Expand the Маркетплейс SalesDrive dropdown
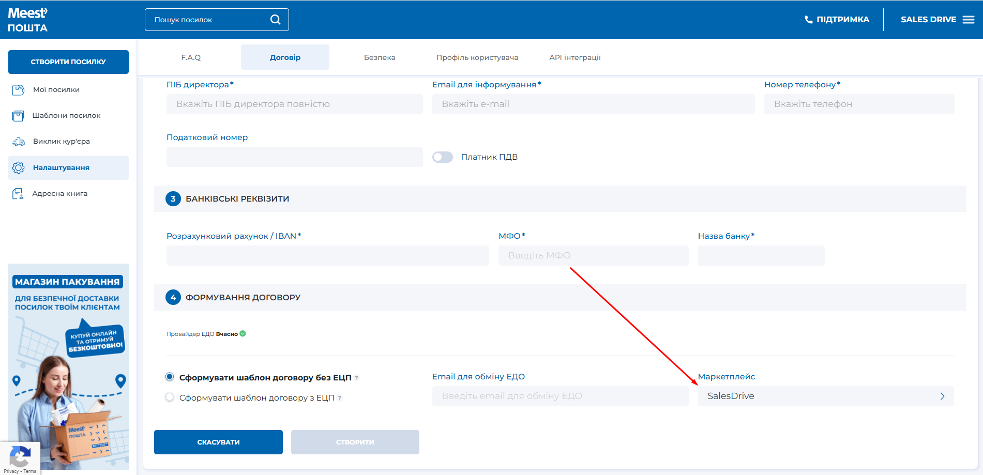 (825, 396)
